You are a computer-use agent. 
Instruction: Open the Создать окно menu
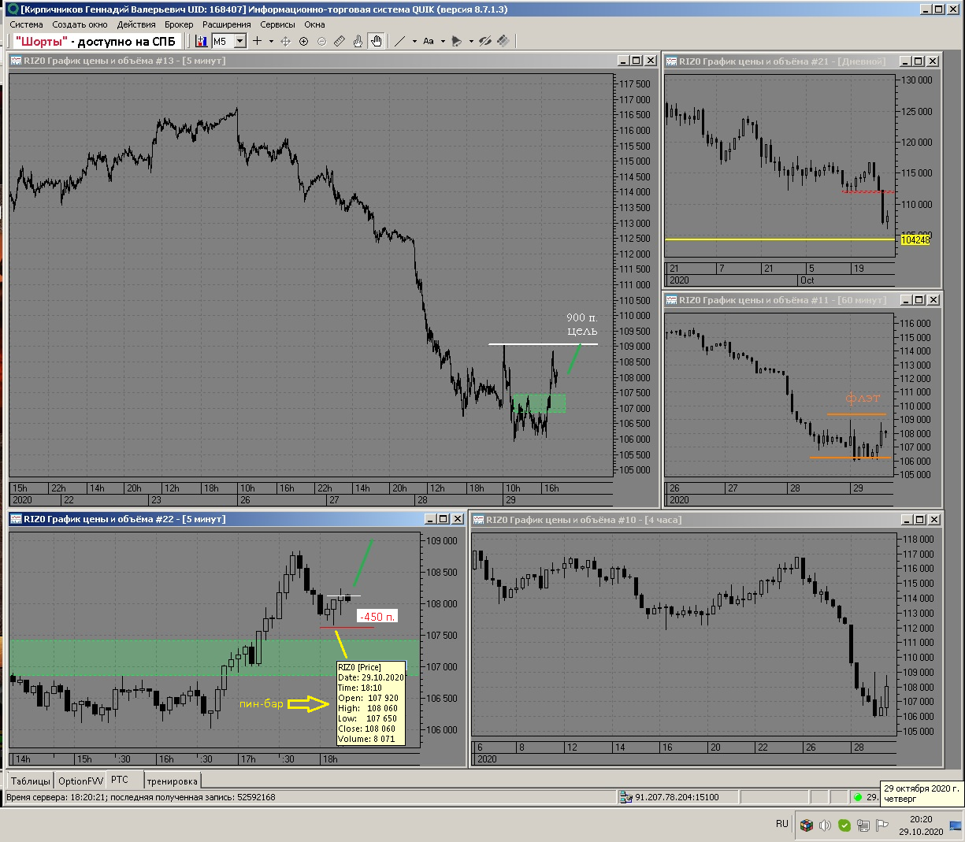(x=80, y=24)
